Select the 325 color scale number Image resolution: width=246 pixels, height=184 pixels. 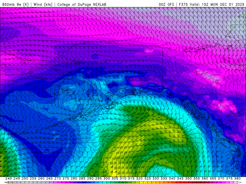pos(148,178)
